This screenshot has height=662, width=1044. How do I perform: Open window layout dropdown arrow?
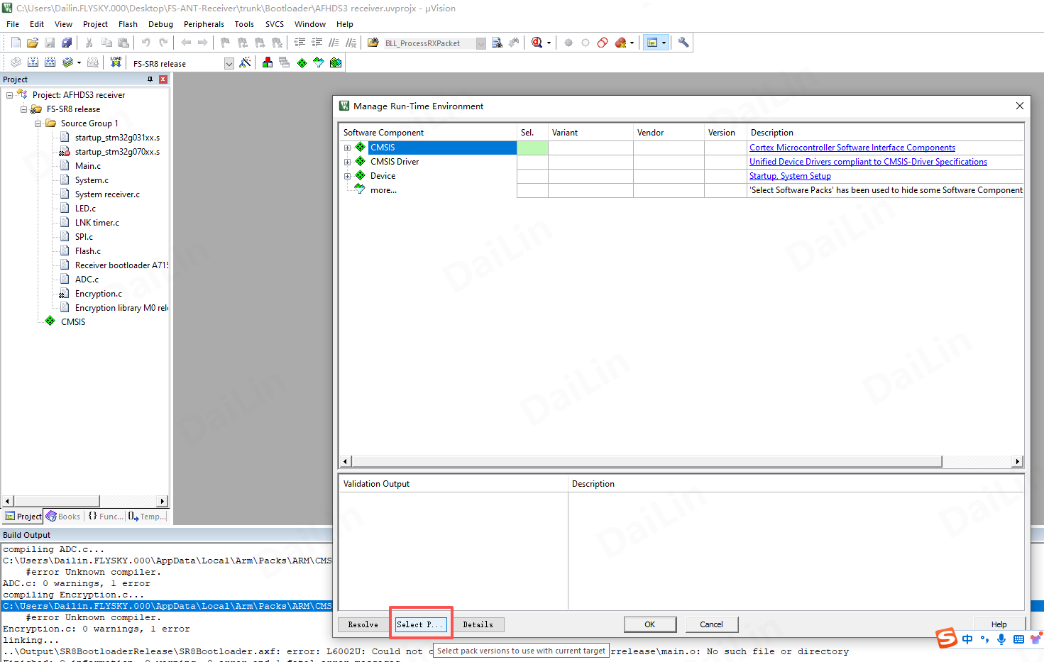pos(664,43)
